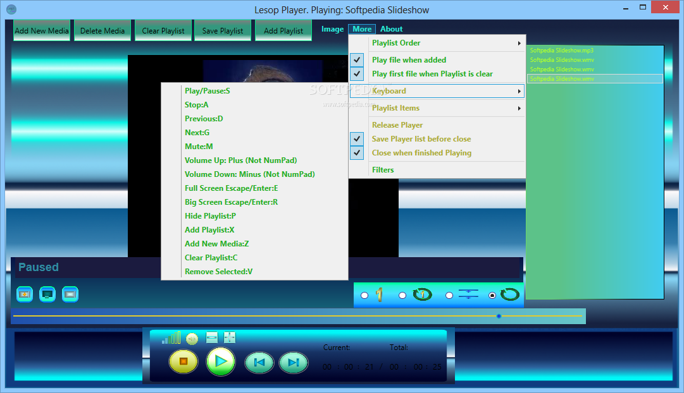Click the green Play button
This screenshot has width=684, height=393.
click(221, 361)
